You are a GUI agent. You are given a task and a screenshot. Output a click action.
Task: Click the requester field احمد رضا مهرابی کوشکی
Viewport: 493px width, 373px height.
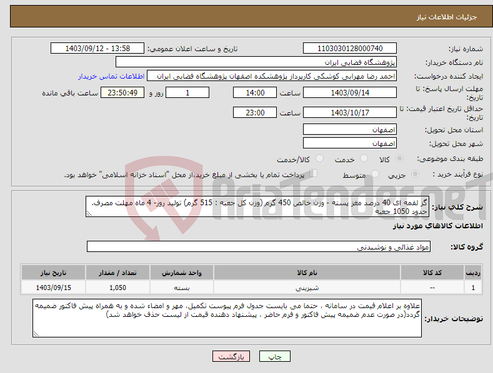(x=272, y=76)
